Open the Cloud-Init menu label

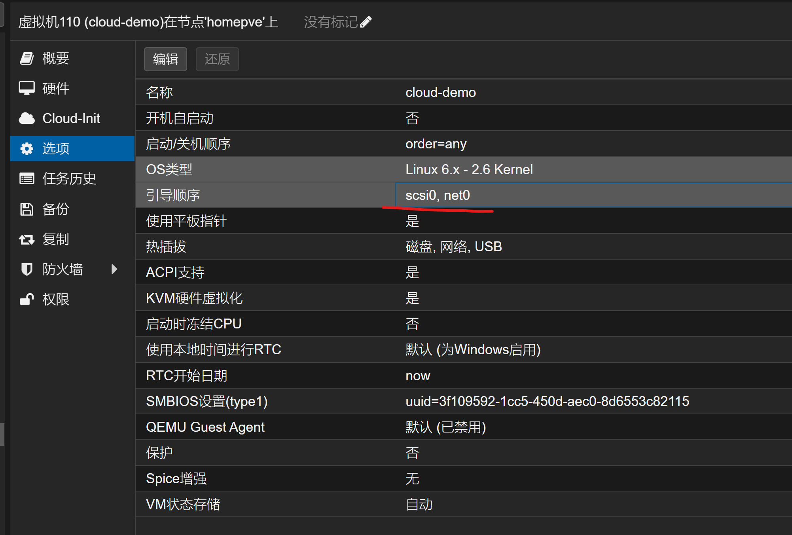click(71, 118)
